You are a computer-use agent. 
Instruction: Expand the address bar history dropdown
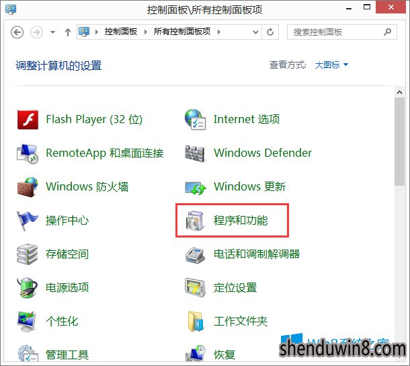(255, 32)
